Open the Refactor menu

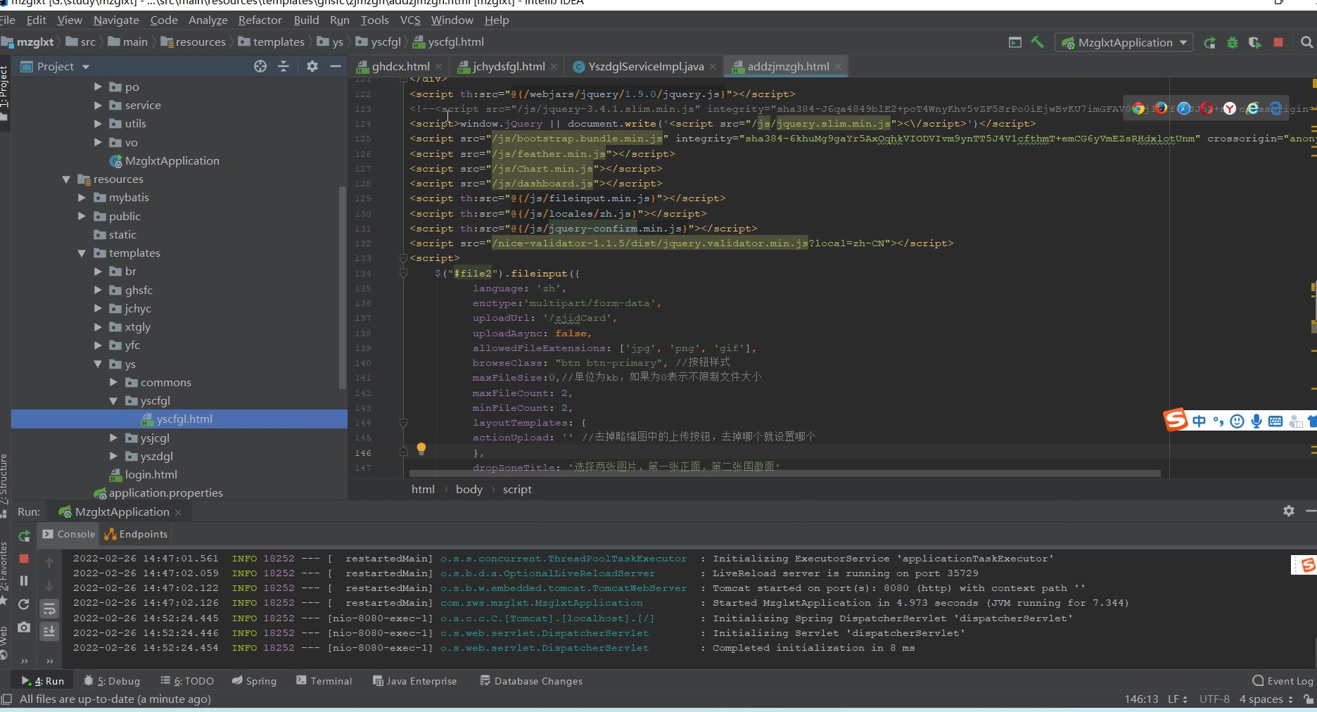point(260,20)
